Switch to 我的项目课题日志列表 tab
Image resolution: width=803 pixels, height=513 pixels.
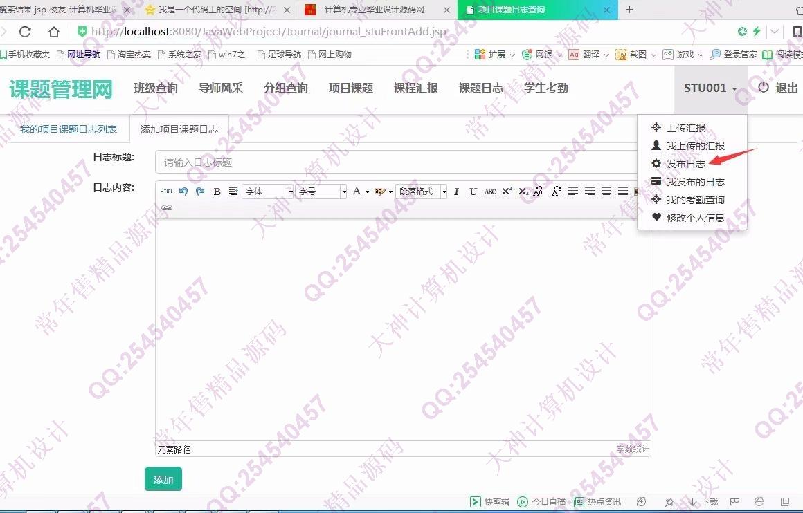(69, 129)
